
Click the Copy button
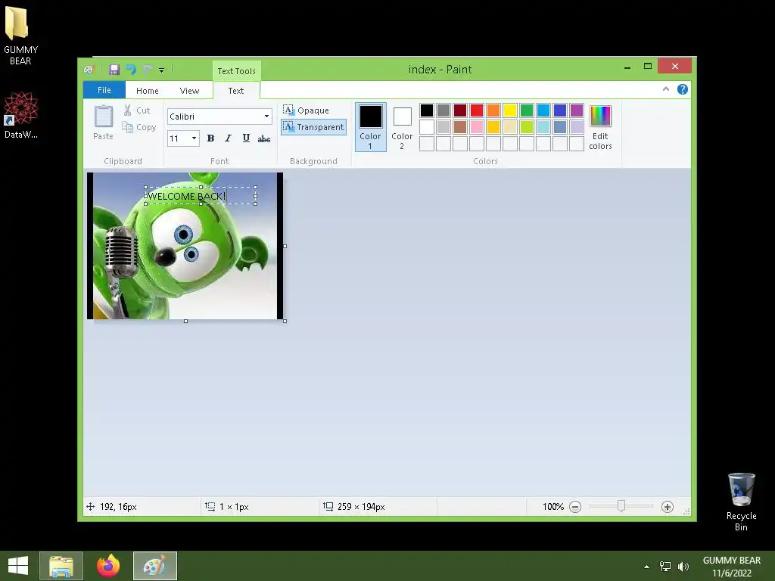[139, 127]
